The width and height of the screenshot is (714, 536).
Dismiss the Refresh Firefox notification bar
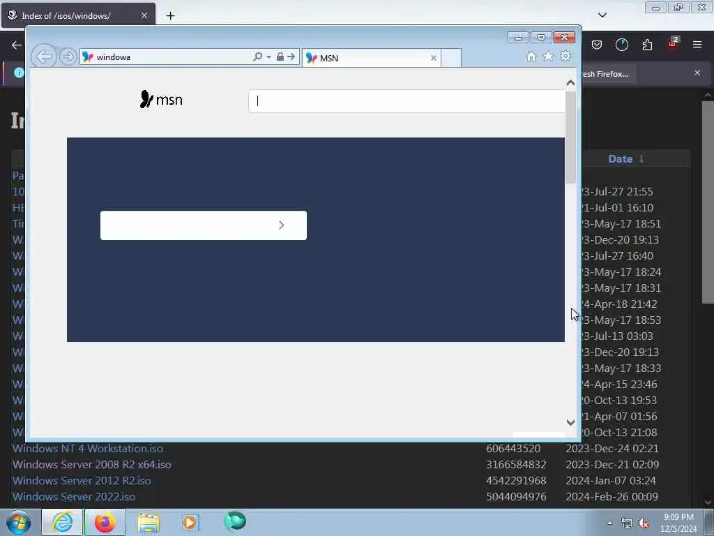(697, 73)
